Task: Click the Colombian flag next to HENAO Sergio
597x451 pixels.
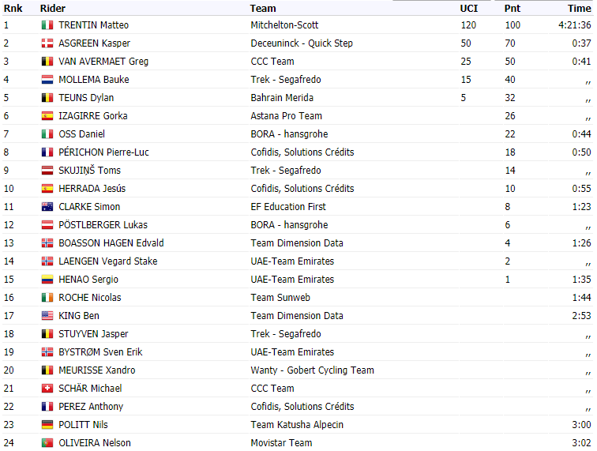Action: (47, 280)
